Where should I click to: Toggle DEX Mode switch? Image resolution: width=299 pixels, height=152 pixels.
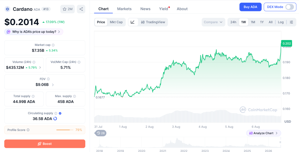pyautogui.click(x=290, y=7)
